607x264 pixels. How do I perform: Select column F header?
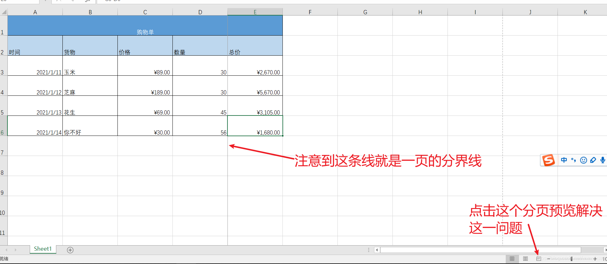click(x=310, y=12)
